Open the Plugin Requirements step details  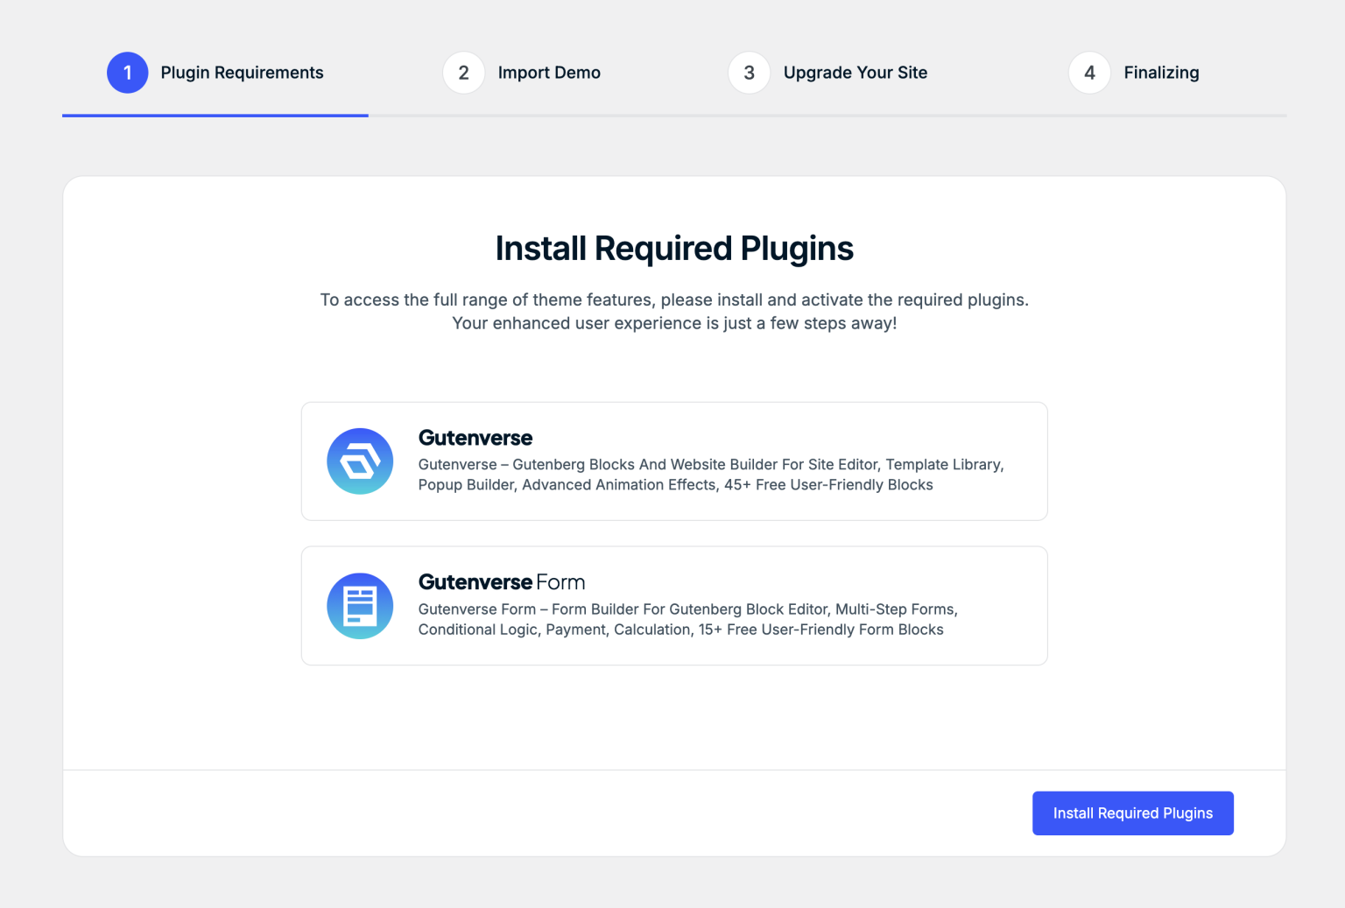click(x=242, y=73)
